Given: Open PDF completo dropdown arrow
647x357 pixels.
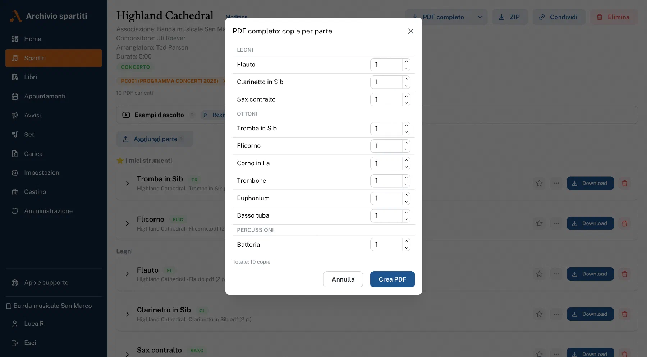Looking at the screenshot, I should pos(480,17).
